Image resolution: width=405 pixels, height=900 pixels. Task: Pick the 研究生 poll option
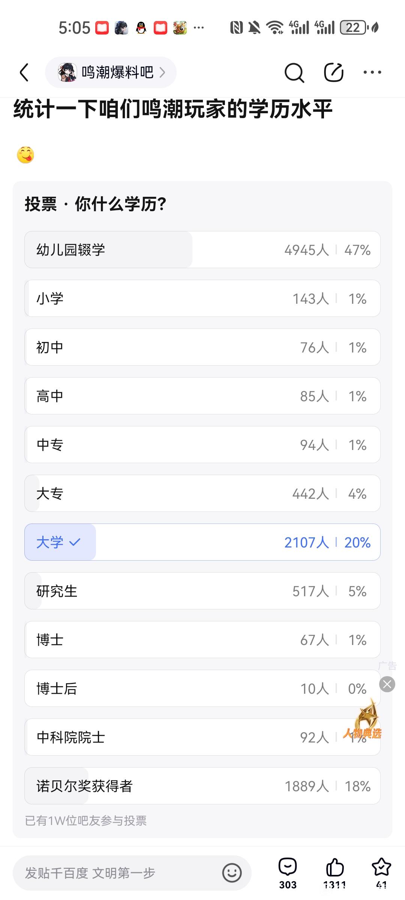[202, 591]
